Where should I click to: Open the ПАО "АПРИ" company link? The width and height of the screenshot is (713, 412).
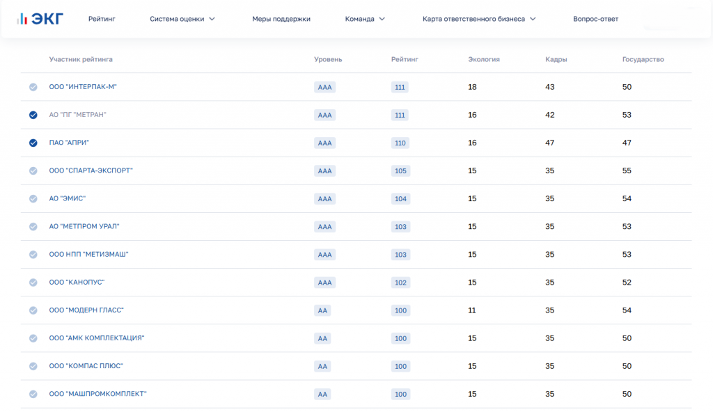(x=69, y=143)
